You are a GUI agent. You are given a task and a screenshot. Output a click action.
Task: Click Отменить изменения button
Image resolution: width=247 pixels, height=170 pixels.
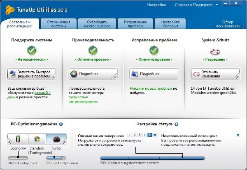point(215,74)
